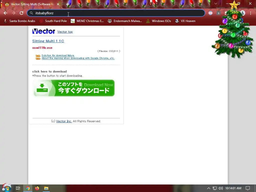
Task: Open File Explorer from the taskbar
Action: coord(46,188)
